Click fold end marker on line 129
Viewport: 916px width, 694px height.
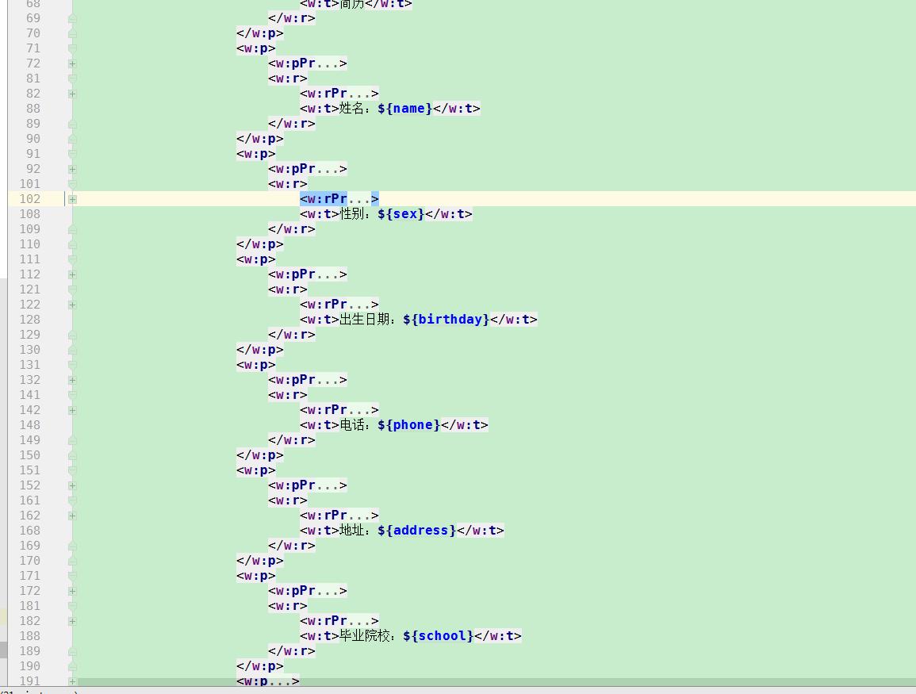click(x=72, y=335)
